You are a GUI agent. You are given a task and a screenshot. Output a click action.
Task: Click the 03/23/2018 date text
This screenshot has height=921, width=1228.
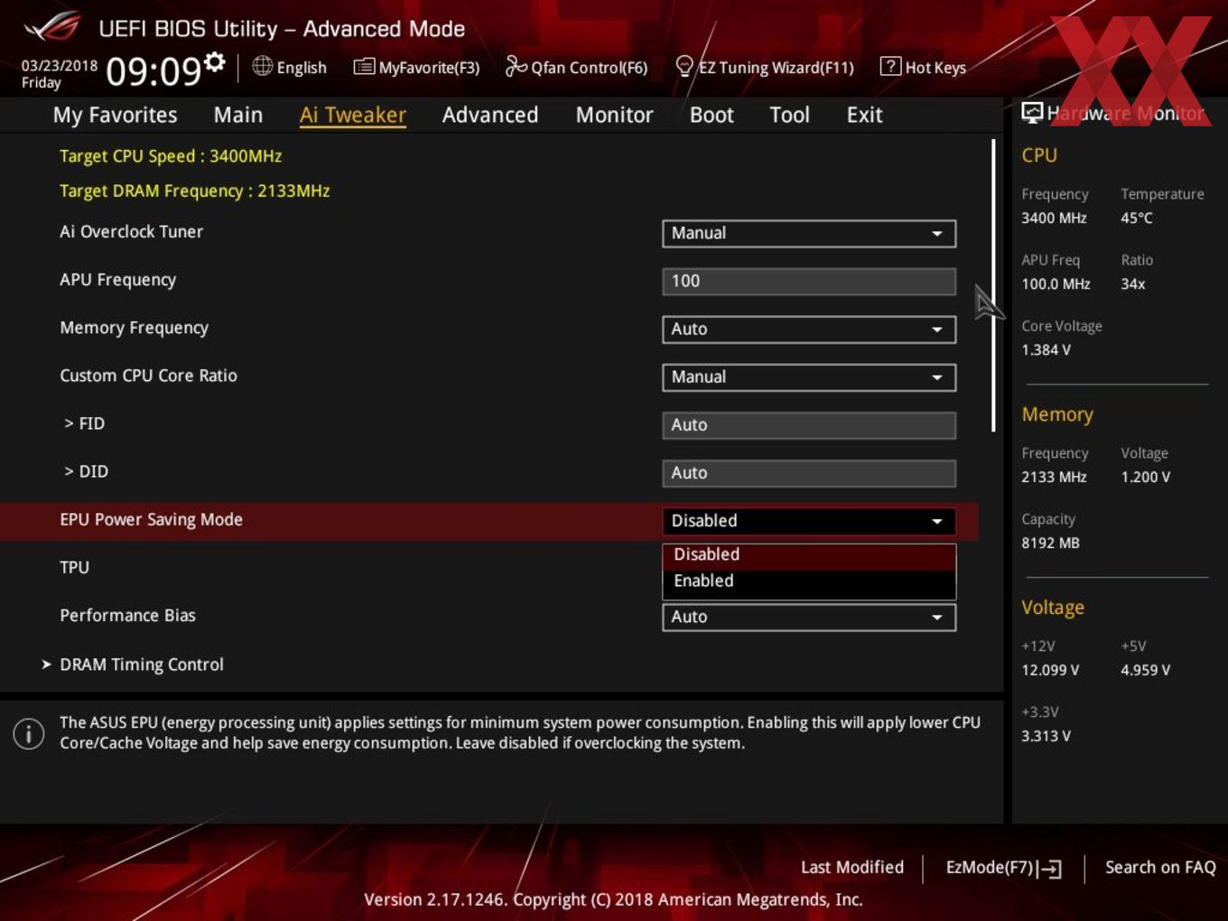[60, 65]
